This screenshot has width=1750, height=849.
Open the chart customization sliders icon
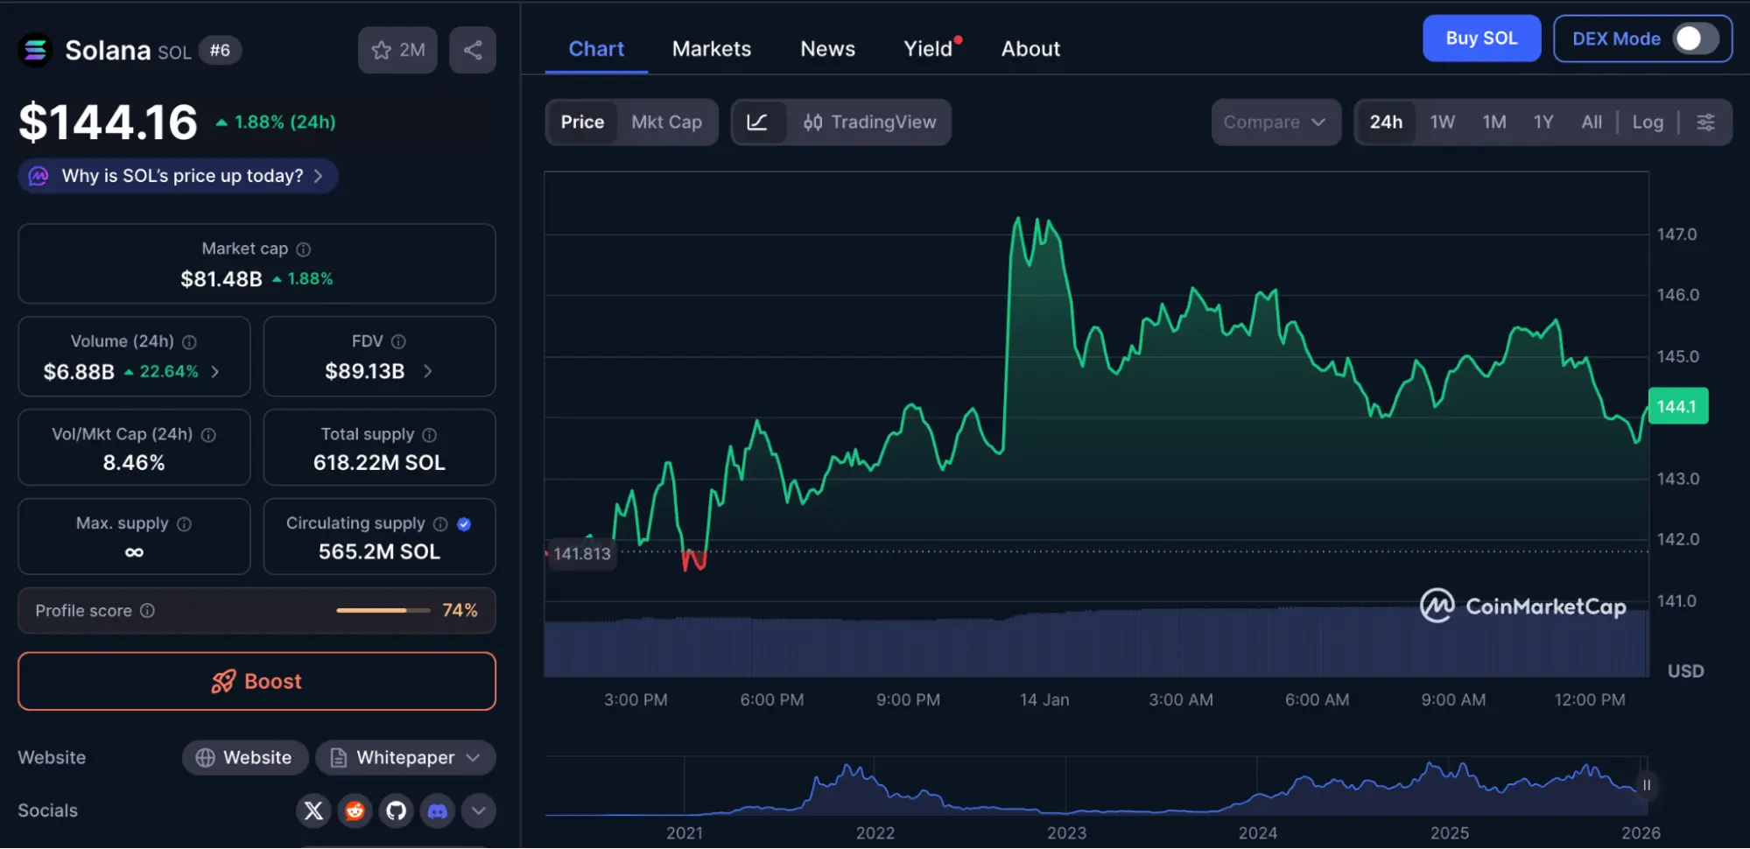pyautogui.click(x=1705, y=122)
